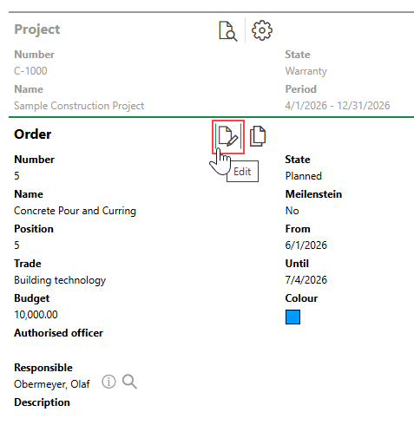Click the Budget value 10,000.00

click(x=36, y=315)
